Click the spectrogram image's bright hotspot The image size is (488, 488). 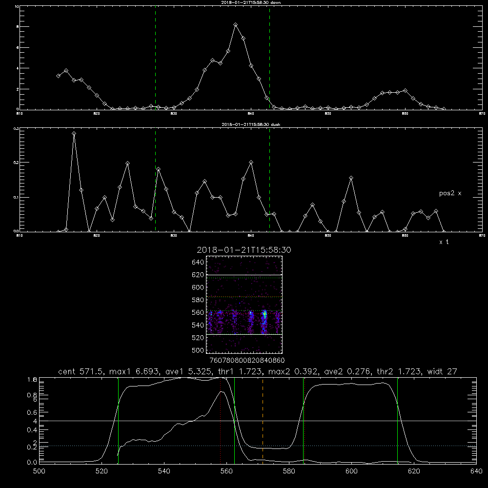point(264,315)
